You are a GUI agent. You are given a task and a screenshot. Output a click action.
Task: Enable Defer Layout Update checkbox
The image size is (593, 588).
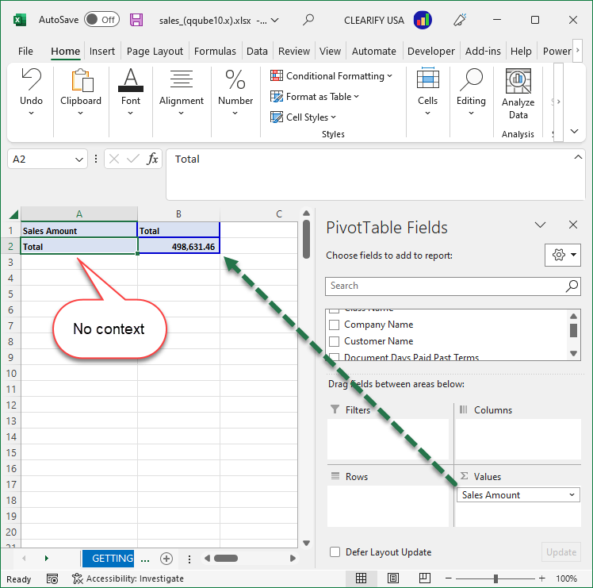pos(335,552)
